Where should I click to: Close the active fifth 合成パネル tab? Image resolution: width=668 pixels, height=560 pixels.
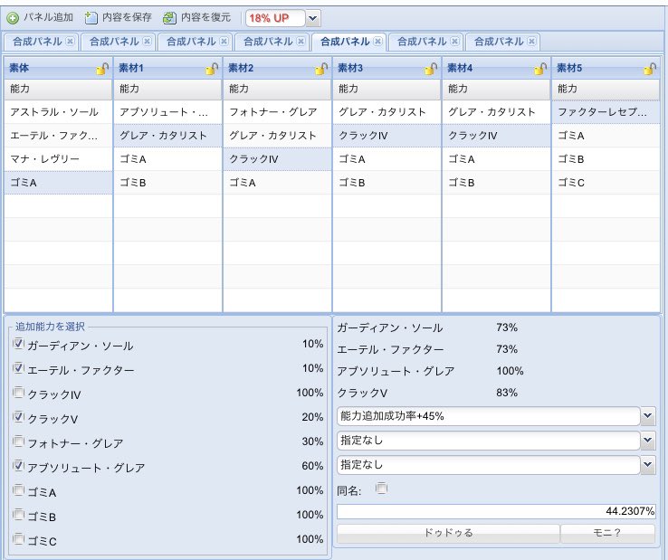pos(377,42)
